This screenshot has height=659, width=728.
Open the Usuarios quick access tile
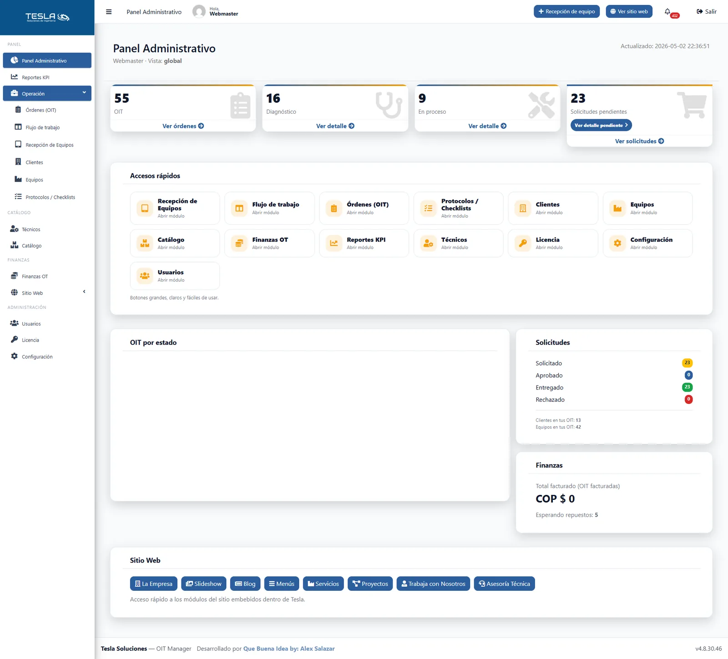(x=175, y=276)
